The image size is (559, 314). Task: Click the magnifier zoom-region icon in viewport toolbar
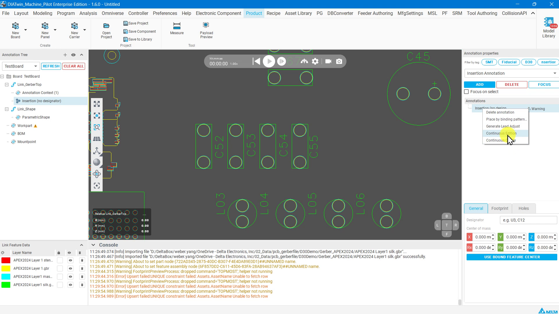[x=97, y=127]
